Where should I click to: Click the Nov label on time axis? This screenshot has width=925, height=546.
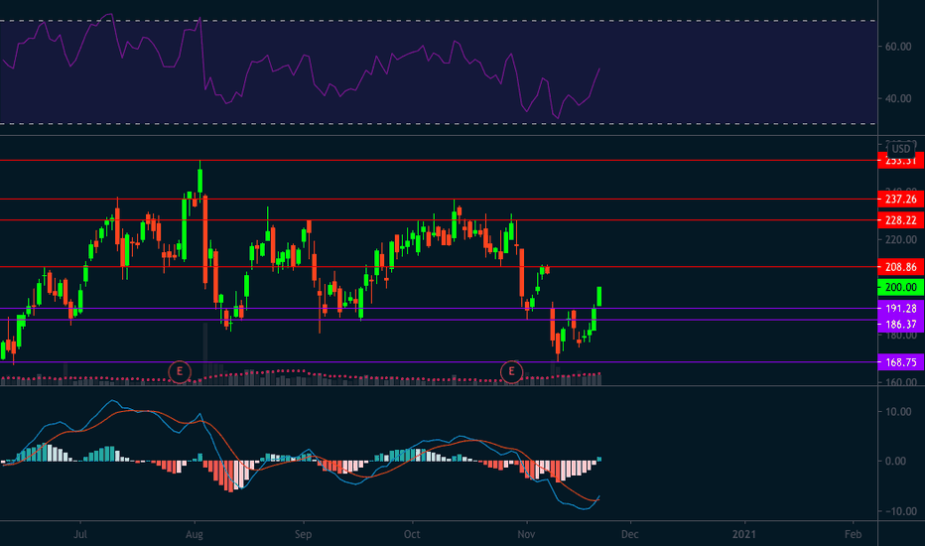(x=526, y=534)
